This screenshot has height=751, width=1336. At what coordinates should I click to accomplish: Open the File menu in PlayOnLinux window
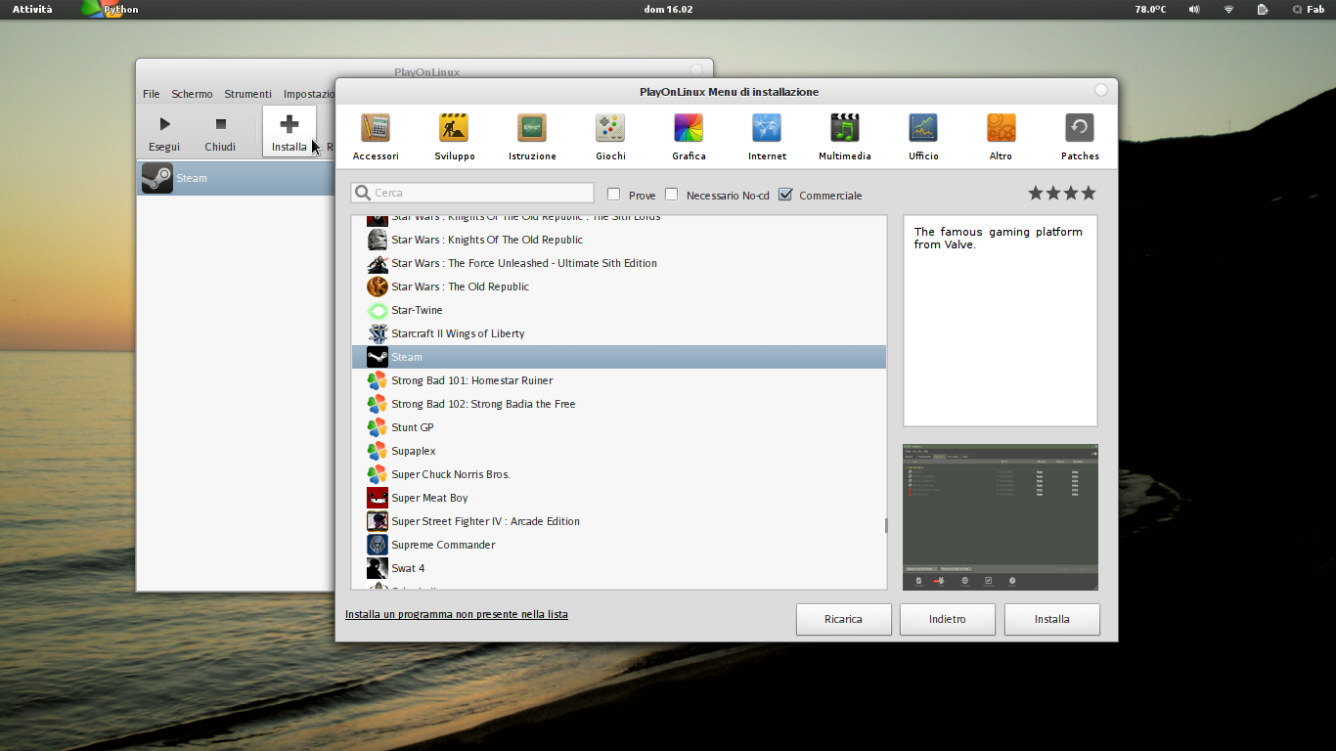(151, 94)
